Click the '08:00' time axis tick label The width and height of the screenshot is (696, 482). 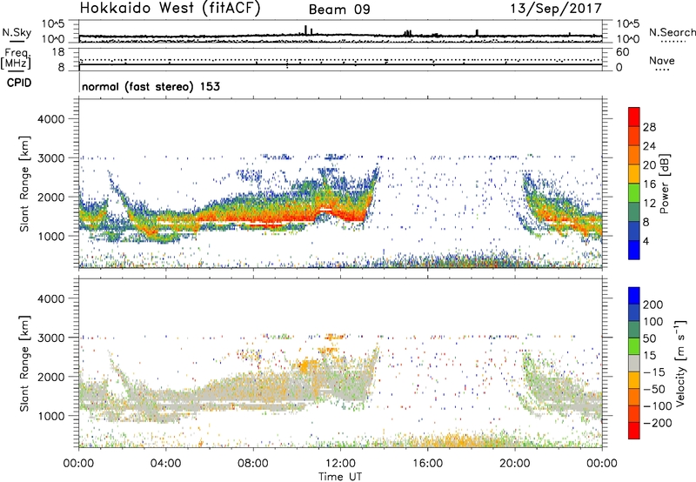pos(253,464)
